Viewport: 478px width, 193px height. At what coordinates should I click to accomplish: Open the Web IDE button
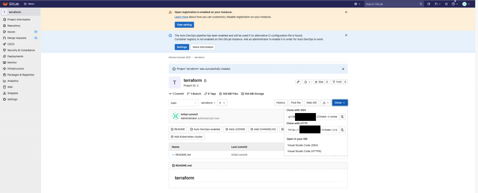tap(311, 103)
